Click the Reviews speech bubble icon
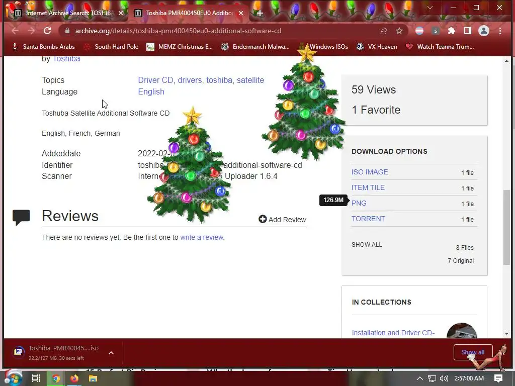515x386 pixels. 21,217
